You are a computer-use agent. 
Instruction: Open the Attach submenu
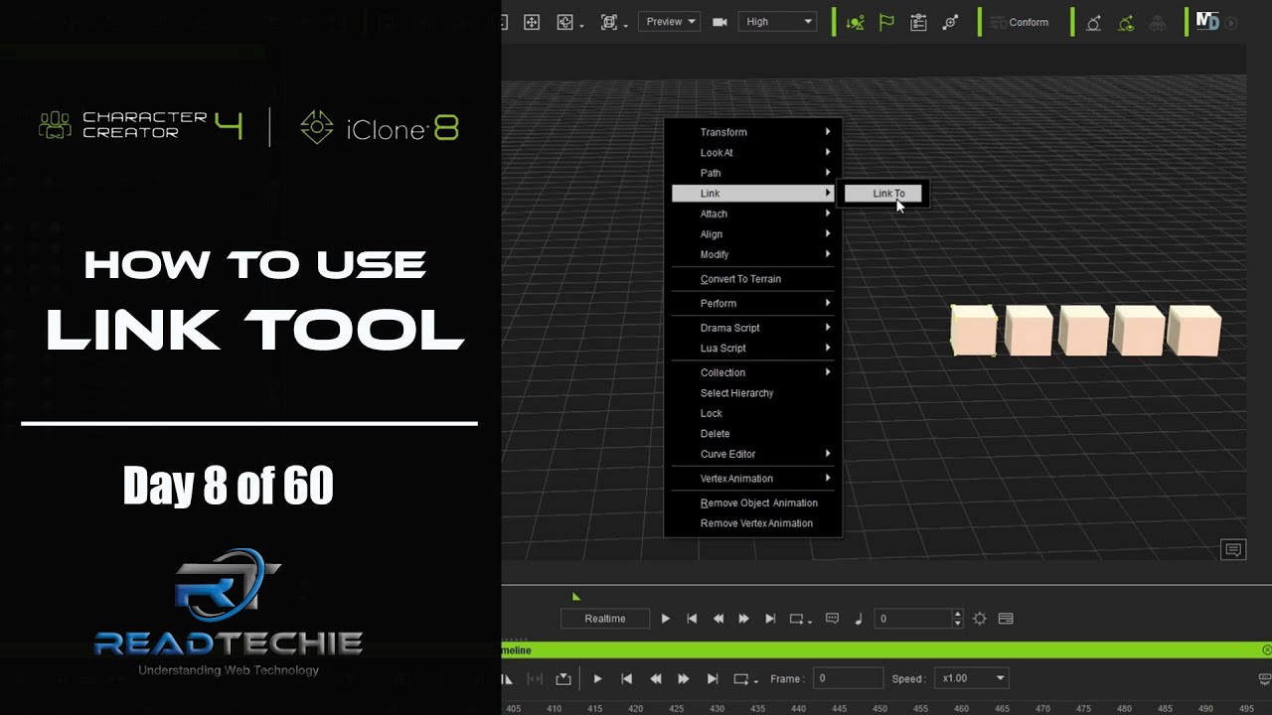pos(752,214)
